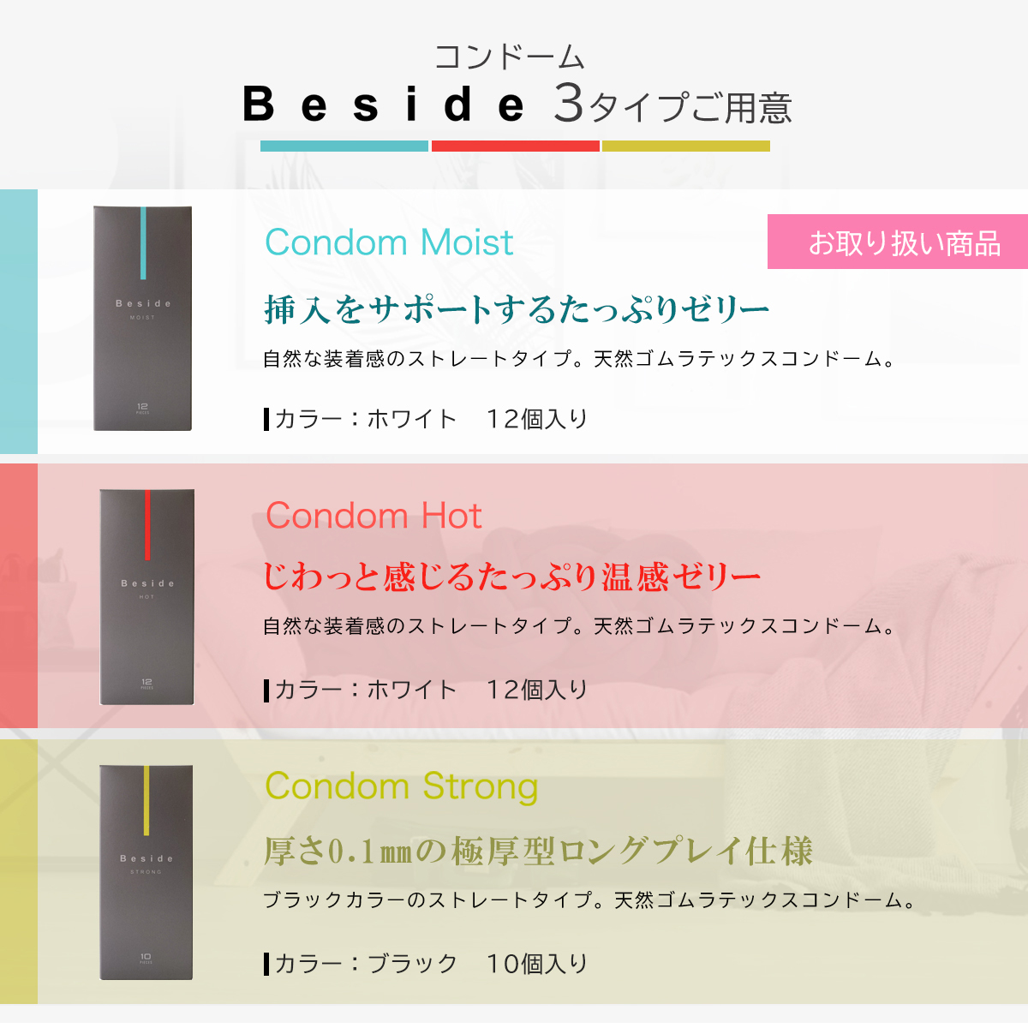Viewport: 1028px width, 1028px height.
Task: Click the Beside Strong product box image
Action: (x=146, y=872)
